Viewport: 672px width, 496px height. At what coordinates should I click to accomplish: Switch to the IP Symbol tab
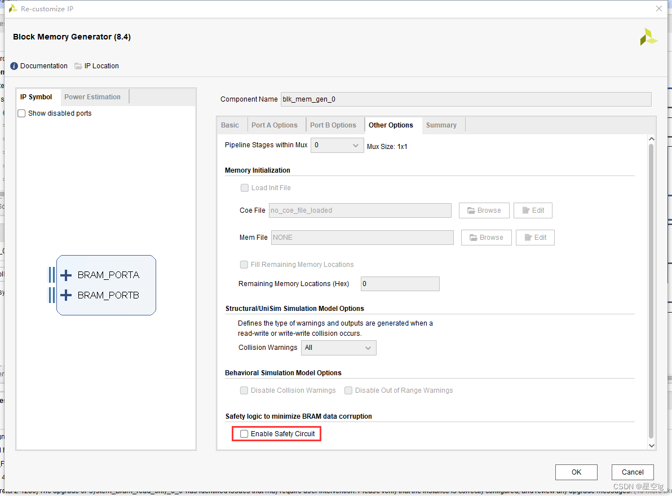36,97
